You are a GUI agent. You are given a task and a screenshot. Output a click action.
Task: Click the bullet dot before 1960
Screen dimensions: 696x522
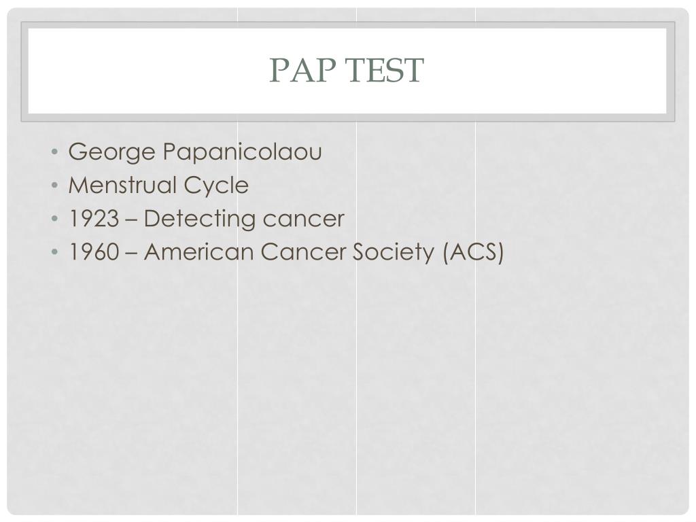54,251
